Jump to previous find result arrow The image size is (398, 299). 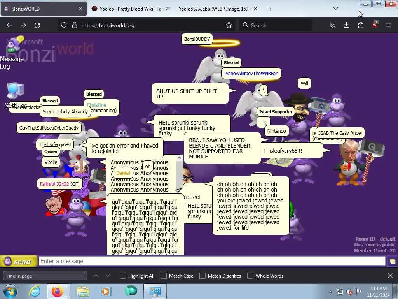(96, 276)
